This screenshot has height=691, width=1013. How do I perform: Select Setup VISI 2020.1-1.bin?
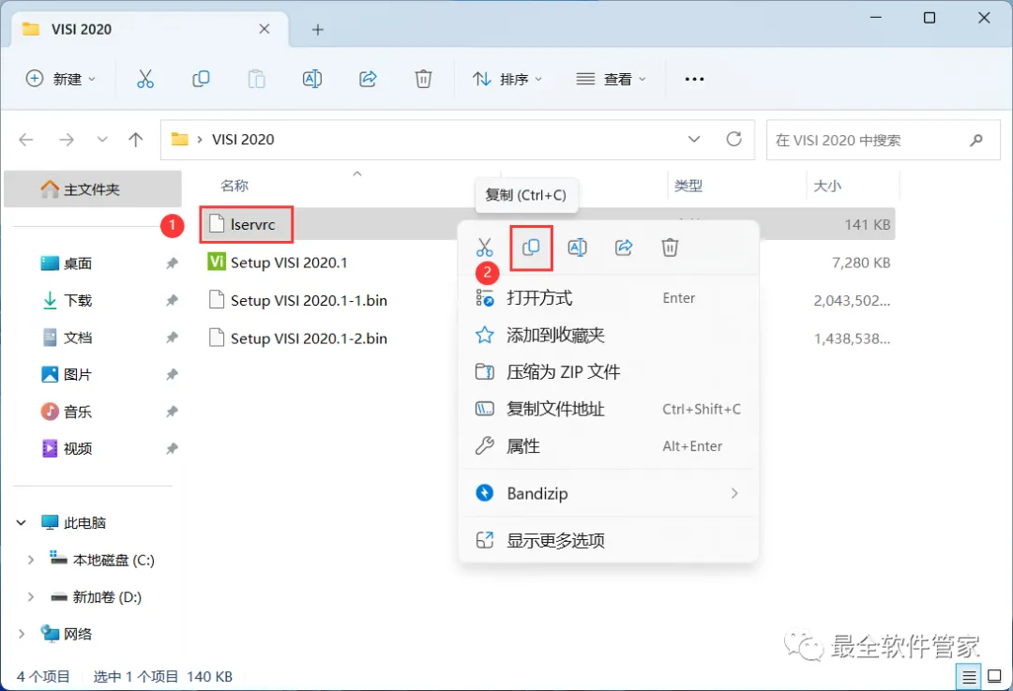click(x=309, y=300)
